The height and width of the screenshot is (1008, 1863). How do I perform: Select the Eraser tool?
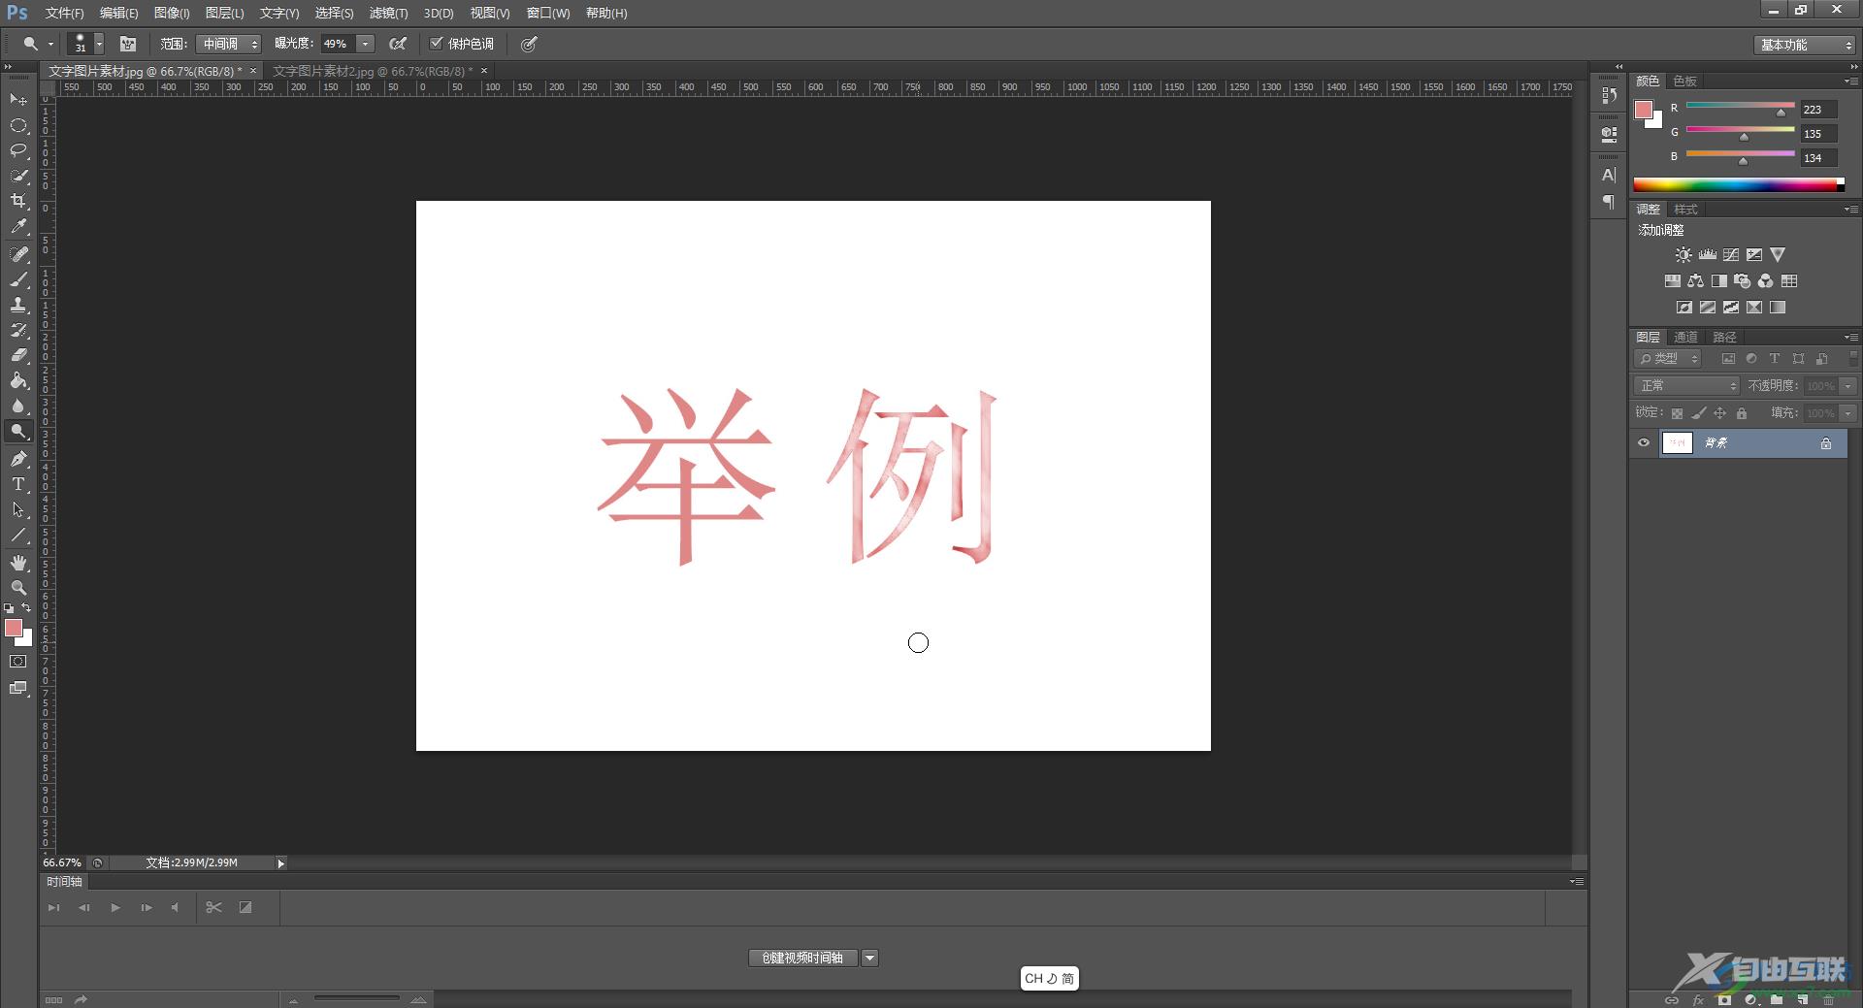tap(18, 355)
